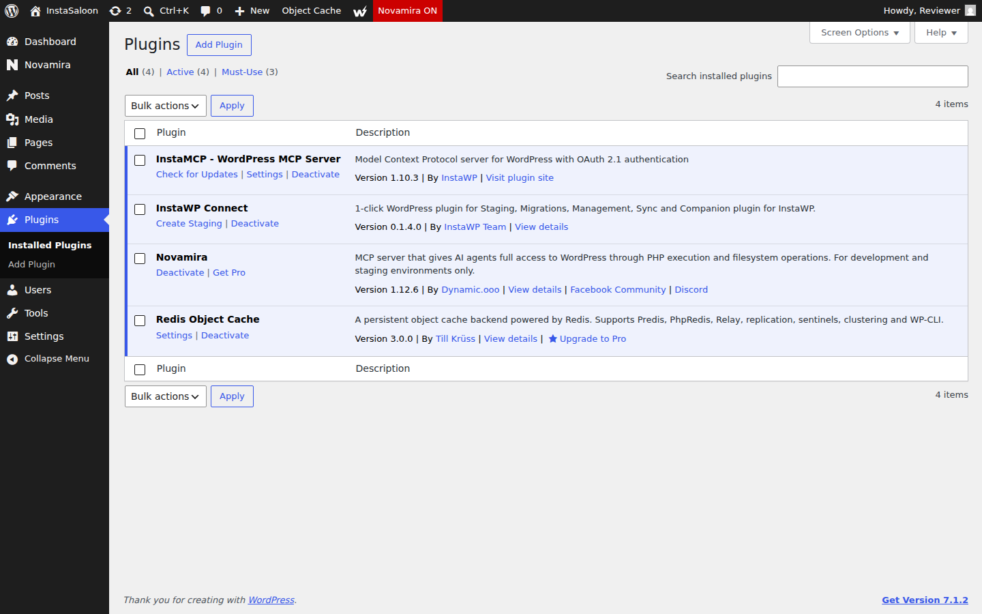Click the Pages sidebar icon

(x=12, y=143)
